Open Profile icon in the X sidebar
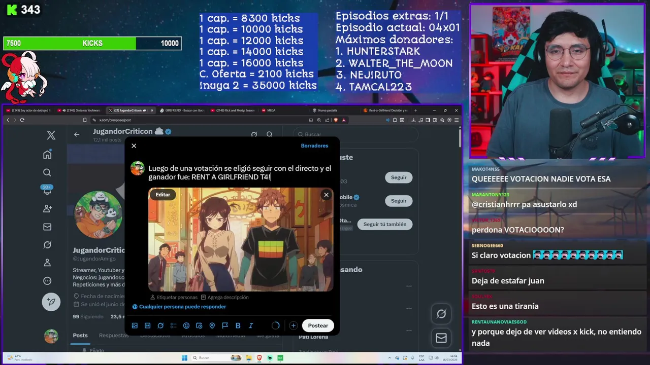Viewport: 650px width, 365px height. pos(47,263)
